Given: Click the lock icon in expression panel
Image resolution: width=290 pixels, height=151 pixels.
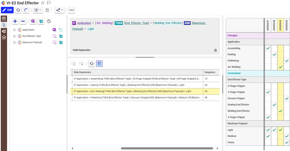Looking at the screenshot, I should pos(216,50).
